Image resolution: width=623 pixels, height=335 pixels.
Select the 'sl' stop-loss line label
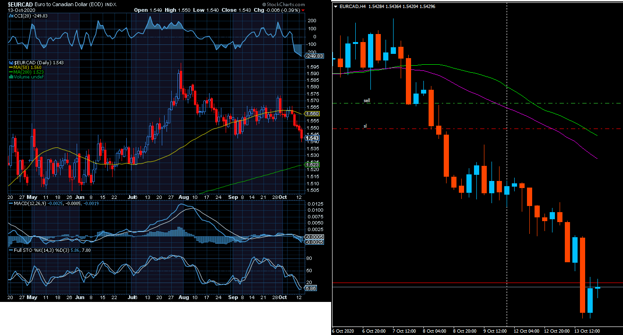pyautogui.click(x=365, y=126)
